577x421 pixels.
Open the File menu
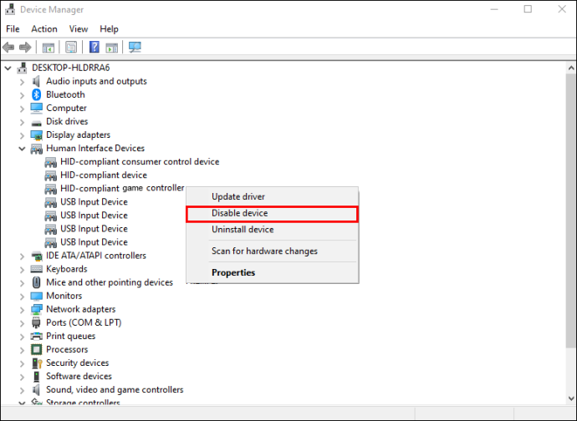[13, 28]
